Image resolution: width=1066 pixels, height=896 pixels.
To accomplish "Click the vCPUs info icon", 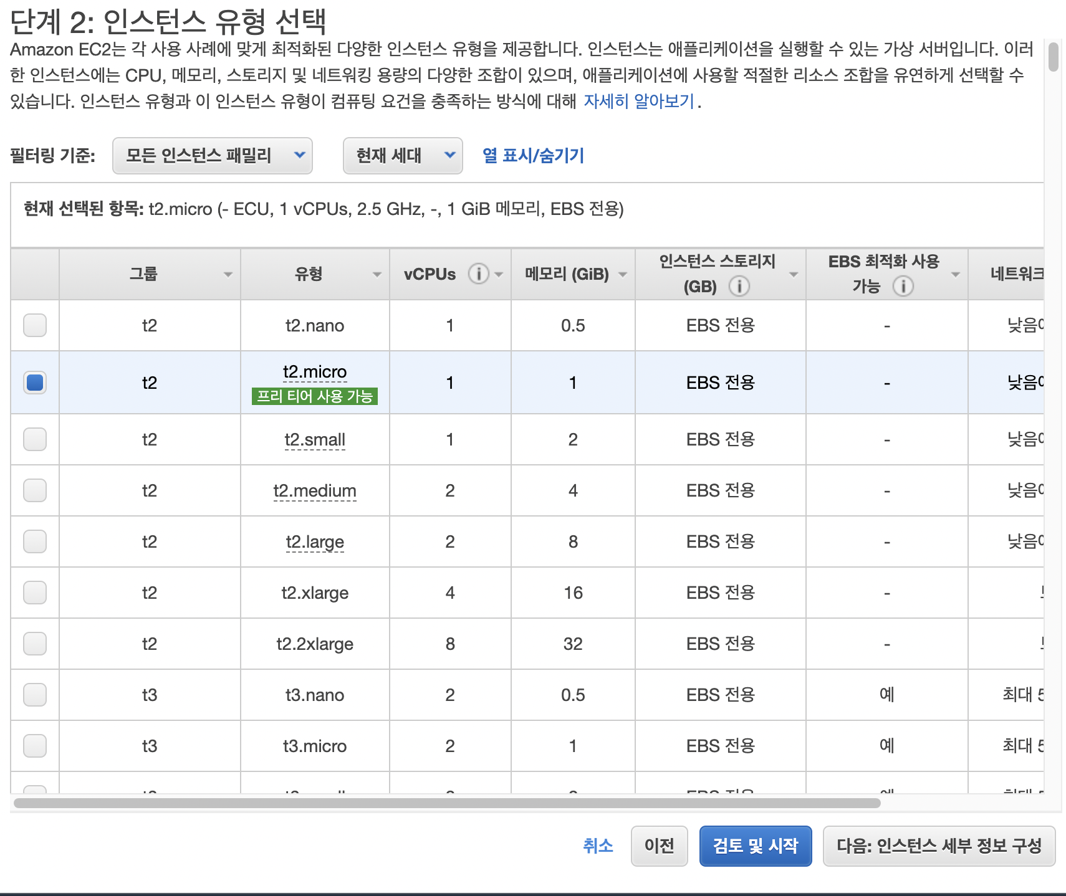I will tap(479, 274).
